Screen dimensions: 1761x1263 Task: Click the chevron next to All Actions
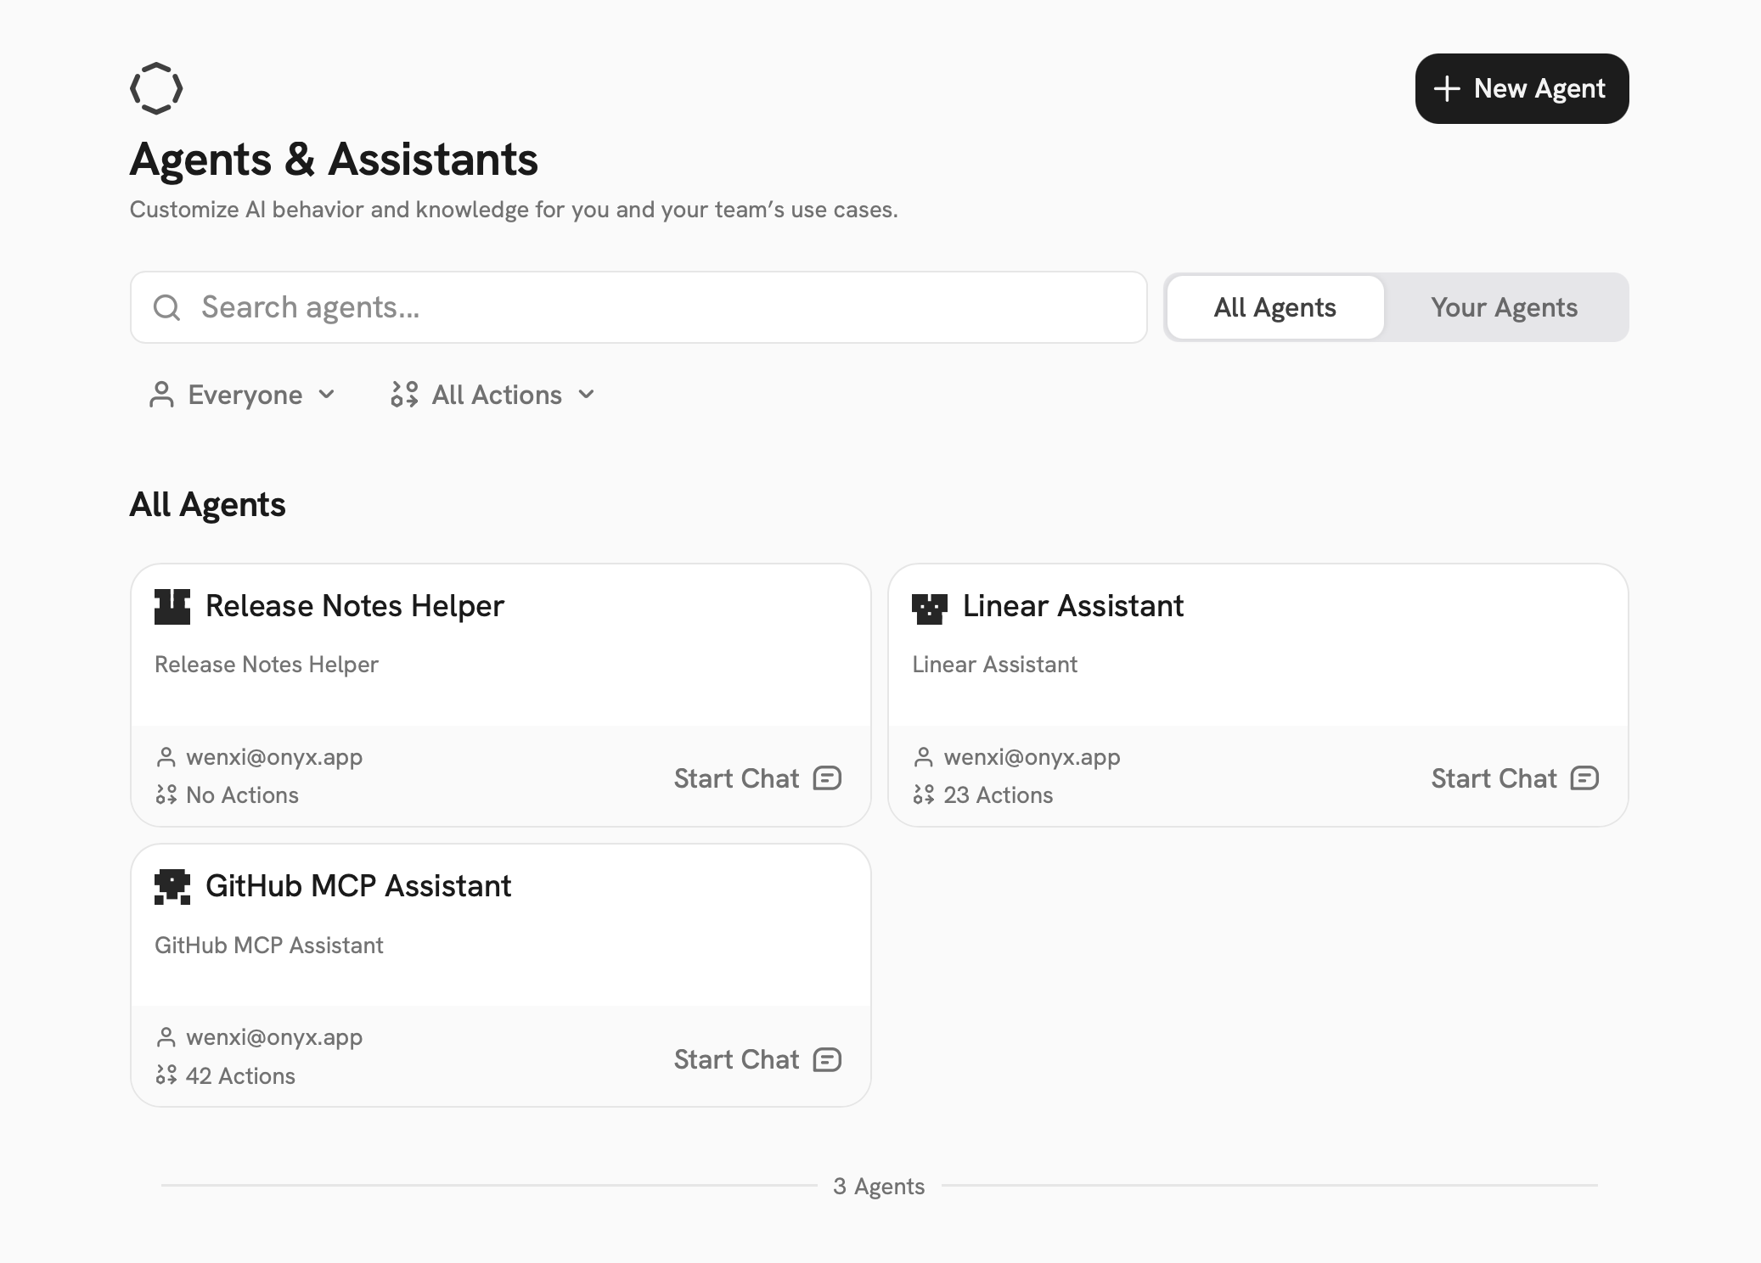tap(586, 395)
